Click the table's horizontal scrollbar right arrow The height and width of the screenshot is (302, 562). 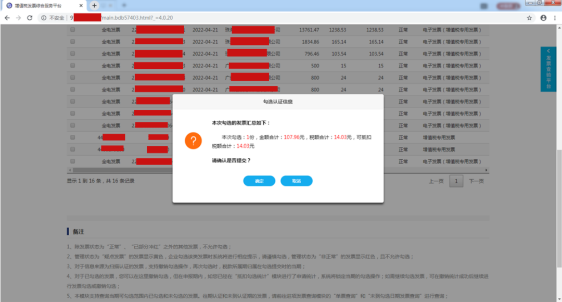(487, 170)
